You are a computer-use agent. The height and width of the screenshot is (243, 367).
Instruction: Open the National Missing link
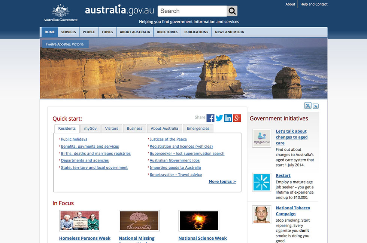pos(136,239)
